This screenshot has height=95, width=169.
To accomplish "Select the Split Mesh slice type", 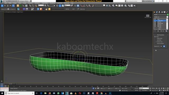I will [156, 40].
